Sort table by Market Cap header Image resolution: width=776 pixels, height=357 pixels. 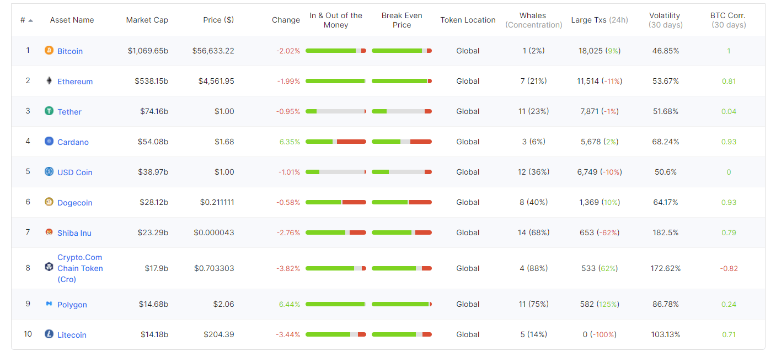(147, 20)
